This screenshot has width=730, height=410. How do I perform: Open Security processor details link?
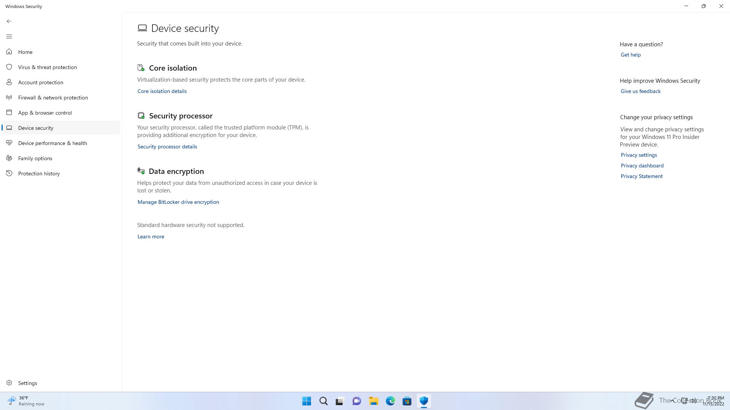point(167,147)
